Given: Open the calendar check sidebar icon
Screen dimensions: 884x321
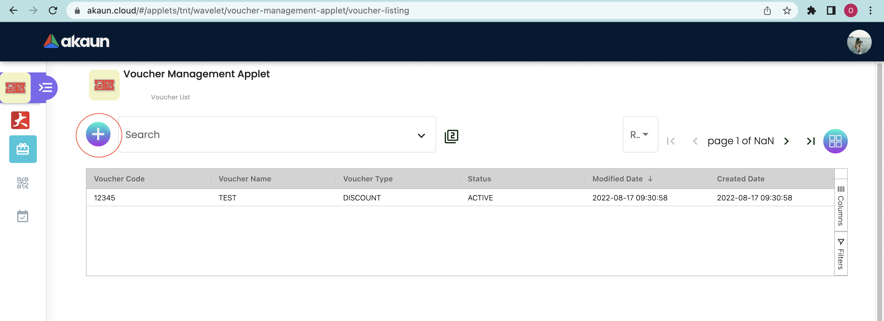Looking at the screenshot, I should pos(23,216).
